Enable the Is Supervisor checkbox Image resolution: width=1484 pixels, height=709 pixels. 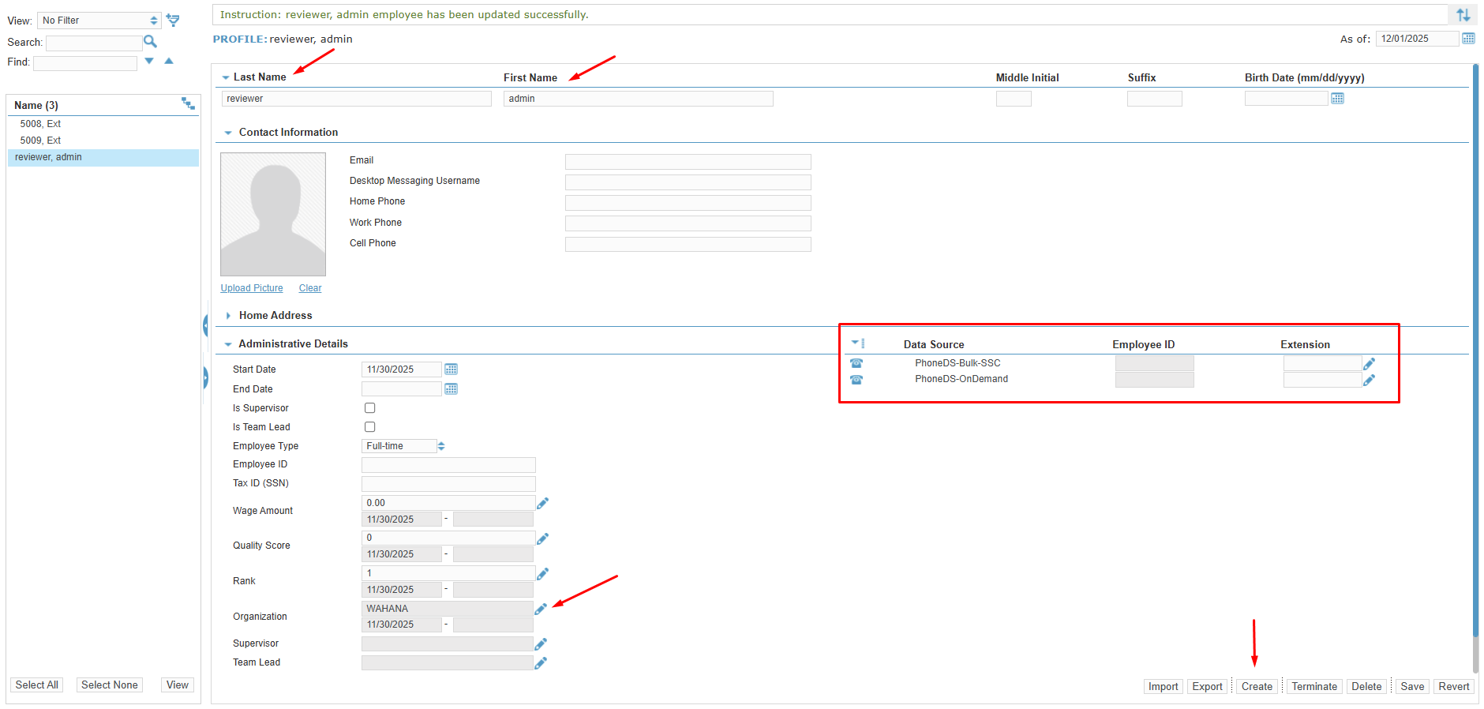(369, 408)
